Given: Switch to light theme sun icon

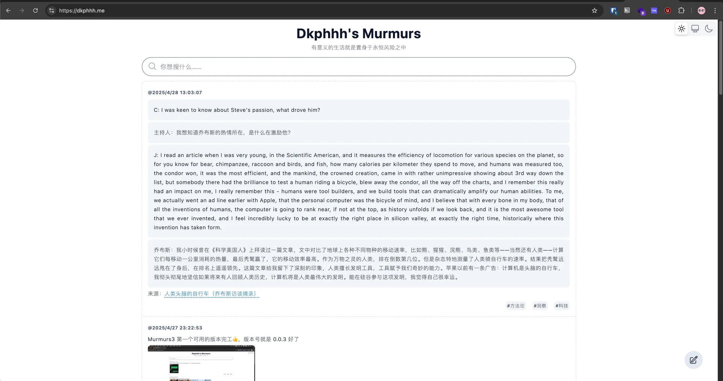Looking at the screenshot, I should point(682,29).
